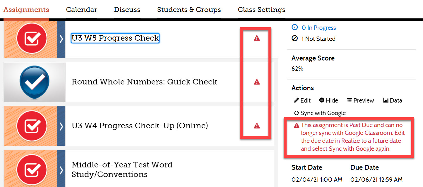Click the In Progress clock icon

(294, 27)
